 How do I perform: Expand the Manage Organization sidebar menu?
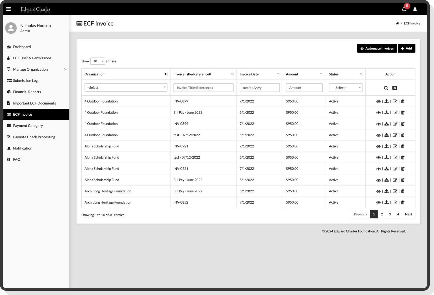coord(30,69)
